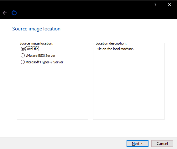Proceed with the Next > button
The width and height of the screenshot is (177, 149).
(x=138, y=144)
